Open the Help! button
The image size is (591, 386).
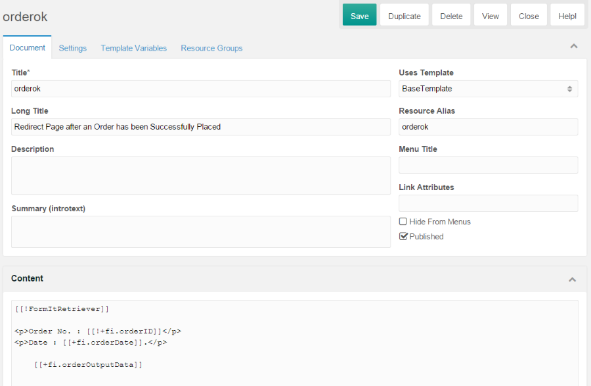coord(567,16)
